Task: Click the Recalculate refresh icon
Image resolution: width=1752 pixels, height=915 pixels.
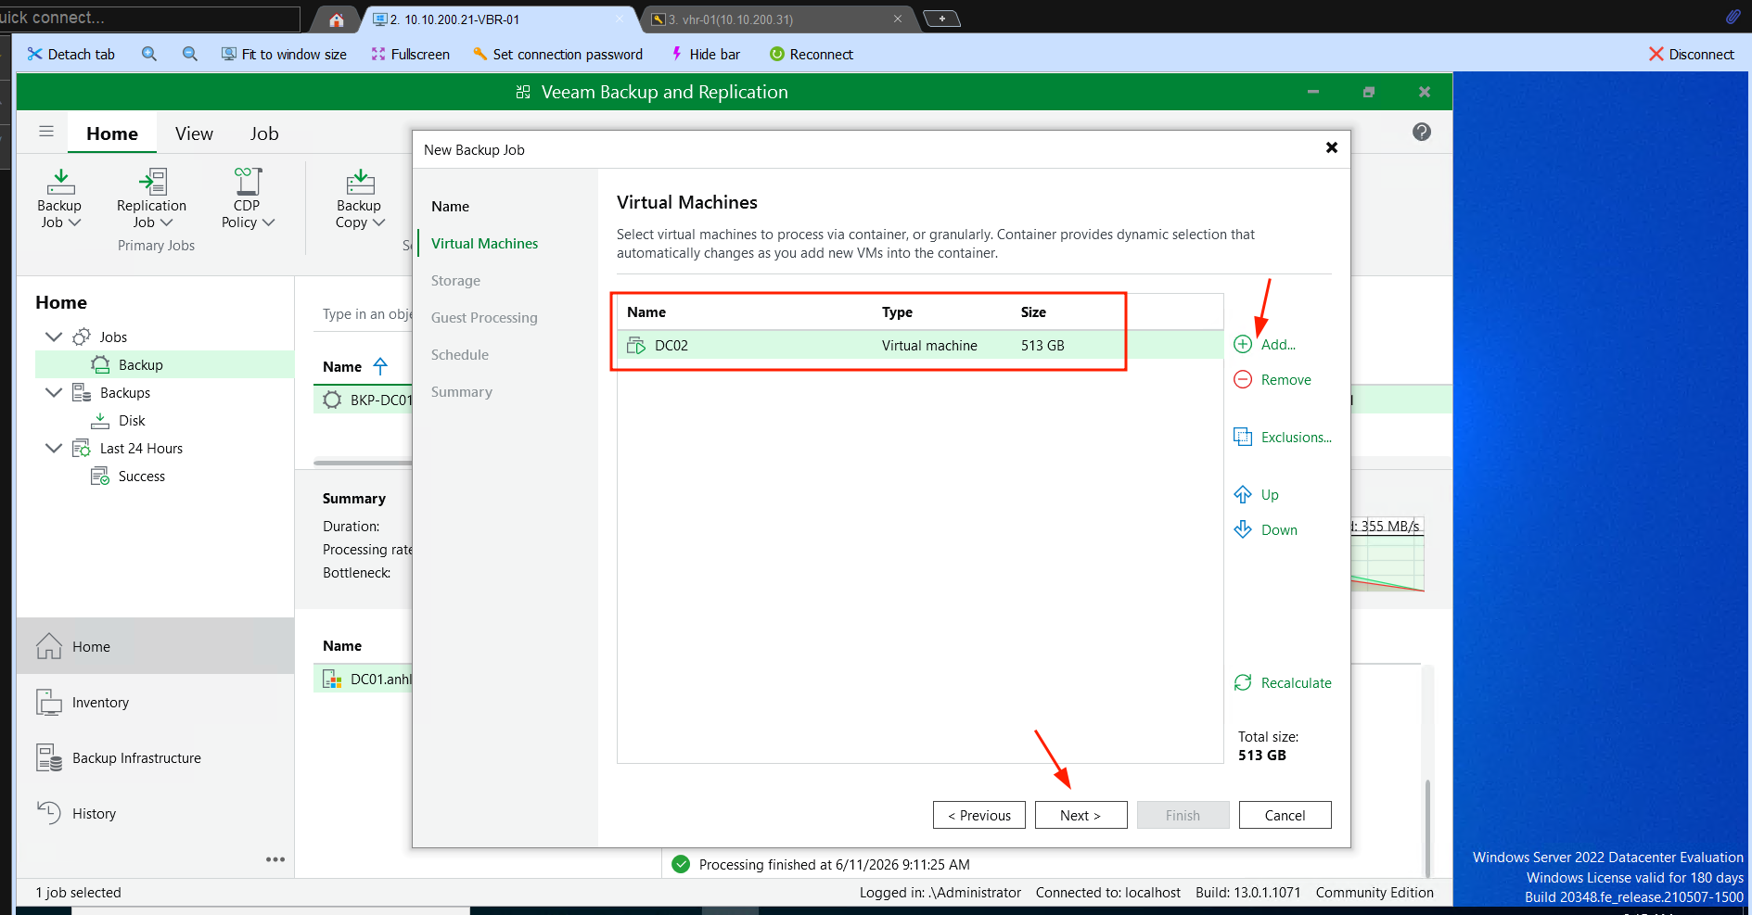Action: [1243, 682]
